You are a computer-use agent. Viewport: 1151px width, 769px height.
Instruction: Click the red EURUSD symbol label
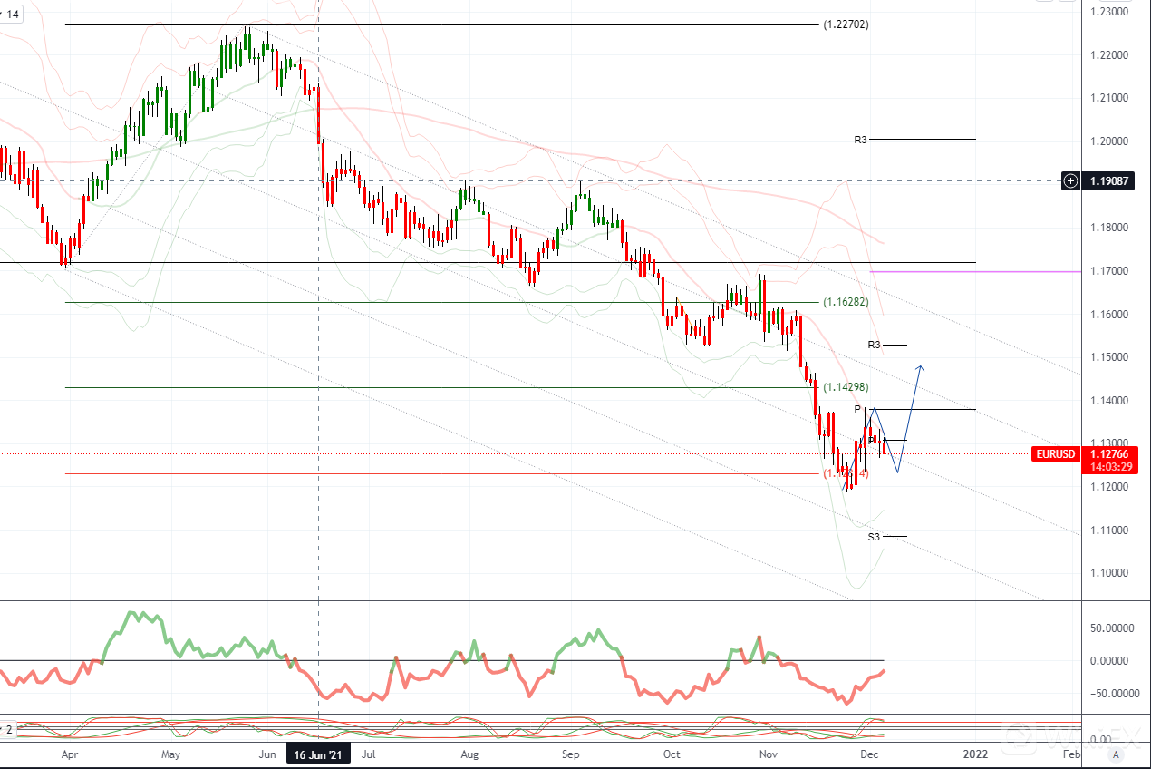(1054, 453)
